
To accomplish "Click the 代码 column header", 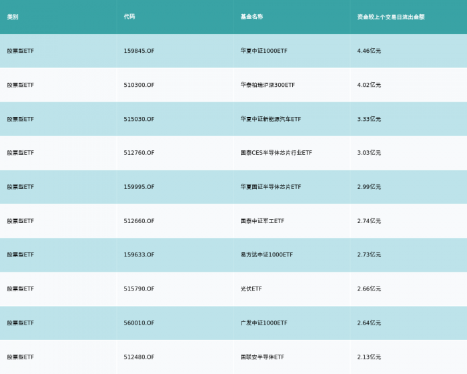I will tap(129, 17).
